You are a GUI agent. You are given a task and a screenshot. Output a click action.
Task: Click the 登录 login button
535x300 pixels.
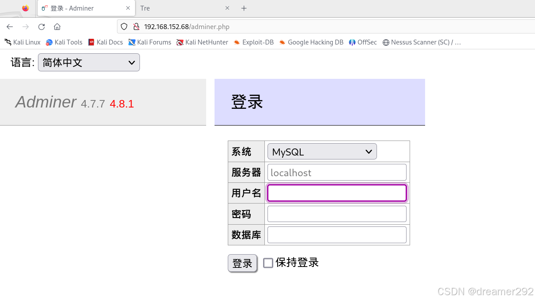[242, 263]
